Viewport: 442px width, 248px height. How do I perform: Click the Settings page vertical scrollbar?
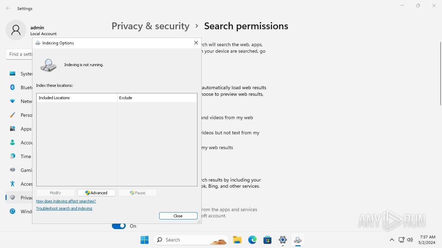tap(440, 73)
